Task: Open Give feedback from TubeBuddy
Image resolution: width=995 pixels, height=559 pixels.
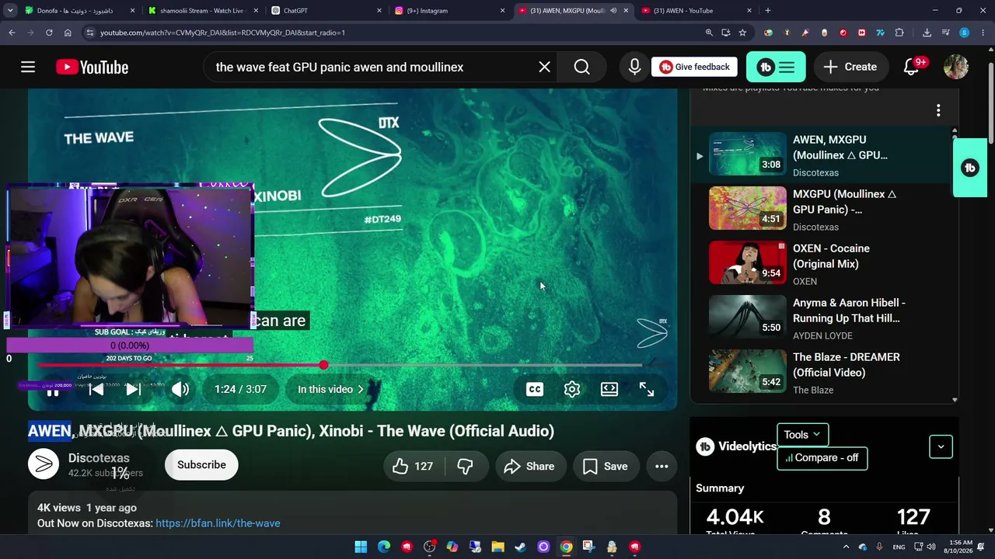Action: coord(694,67)
